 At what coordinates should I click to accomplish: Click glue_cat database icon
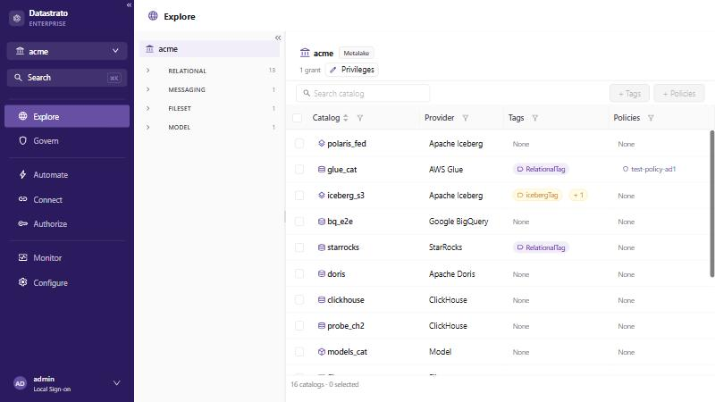click(x=322, y=169)
